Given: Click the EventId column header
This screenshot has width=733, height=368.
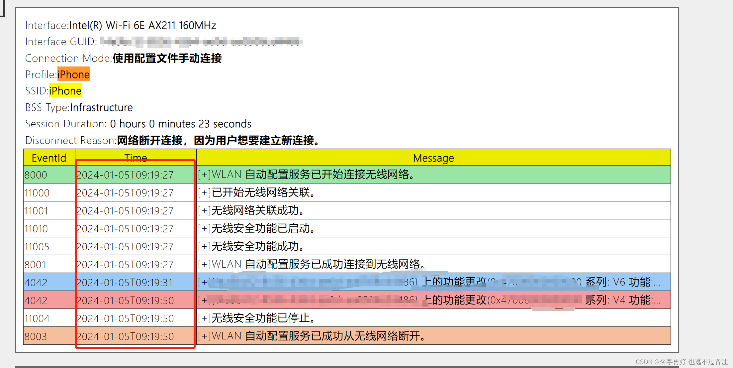Looking at the screenshot, I should (x=49, y=158).
